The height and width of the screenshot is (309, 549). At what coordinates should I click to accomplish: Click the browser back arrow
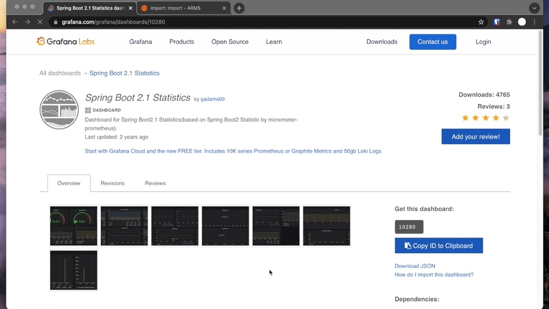15,22
